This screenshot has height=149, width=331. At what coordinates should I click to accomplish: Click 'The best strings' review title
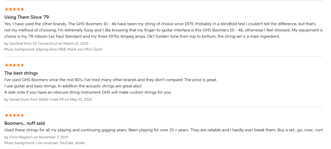coord(21,73)
